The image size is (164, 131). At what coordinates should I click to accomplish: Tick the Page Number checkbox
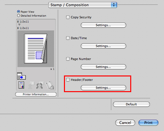(68, 59)
